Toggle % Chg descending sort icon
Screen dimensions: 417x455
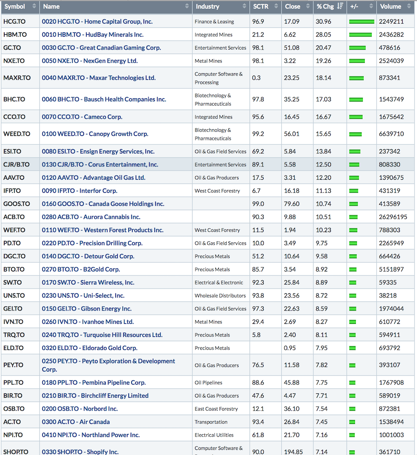341,6
